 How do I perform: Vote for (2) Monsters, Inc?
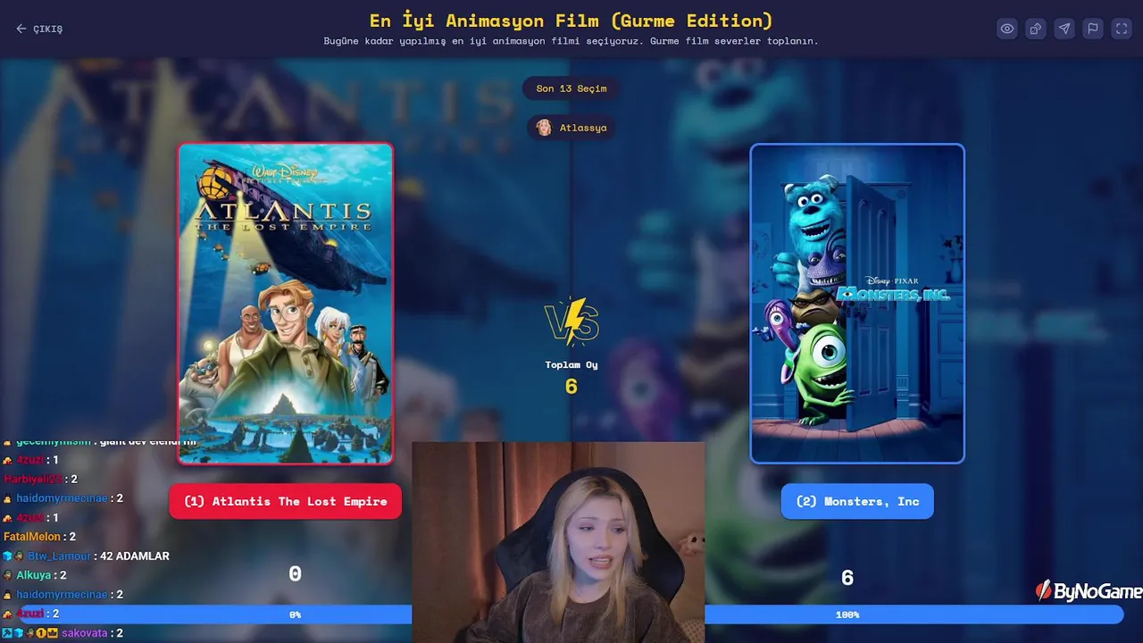click(x=857, y=501)
